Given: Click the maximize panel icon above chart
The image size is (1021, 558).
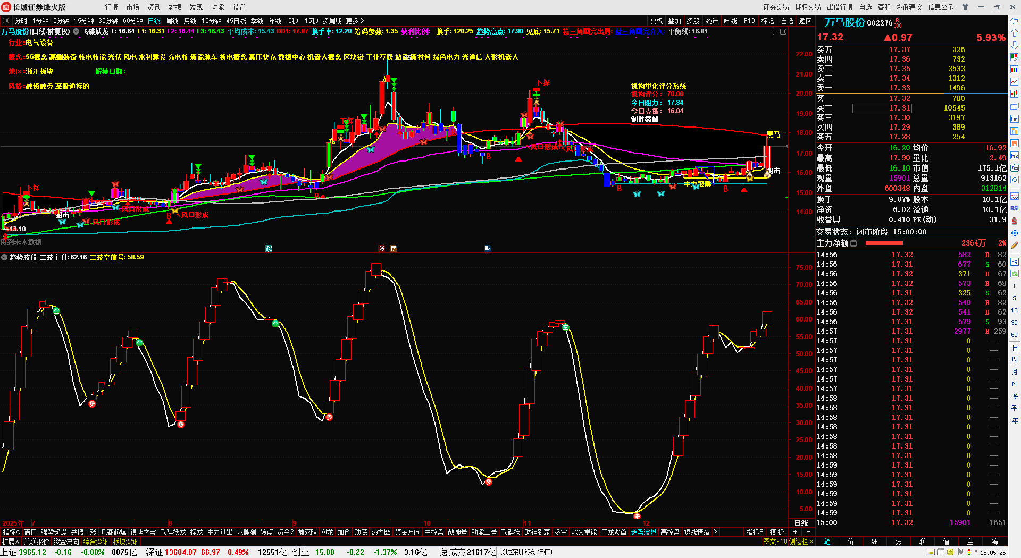Looking at the screenshot, I should point(783,32).
